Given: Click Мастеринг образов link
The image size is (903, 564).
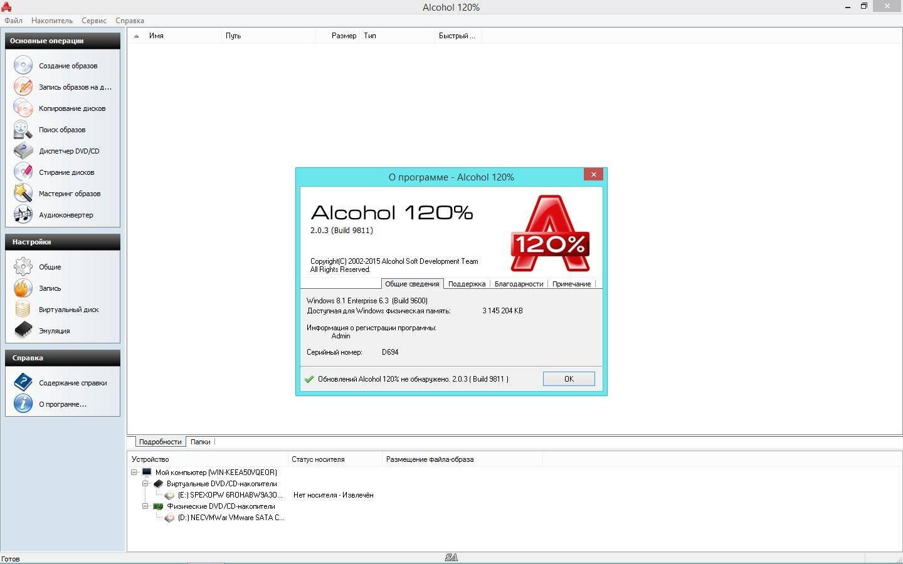Looking at the screenshot, I should pyautogui.click(x=70, y=194).
